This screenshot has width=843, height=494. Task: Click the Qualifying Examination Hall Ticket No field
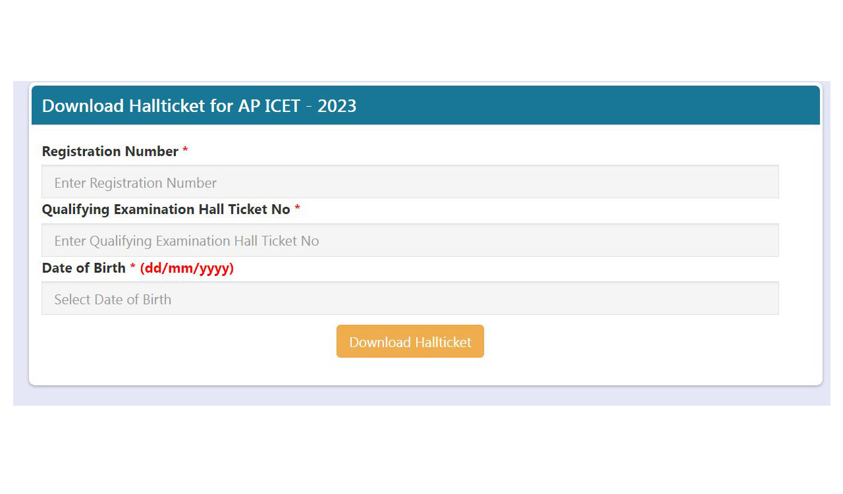pyautogui.click(x=410, y=240)
